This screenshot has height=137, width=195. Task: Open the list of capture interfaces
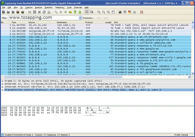coord(4,12)
